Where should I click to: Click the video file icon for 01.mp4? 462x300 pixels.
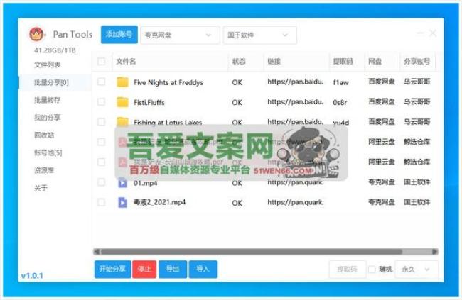pos(122,183)
